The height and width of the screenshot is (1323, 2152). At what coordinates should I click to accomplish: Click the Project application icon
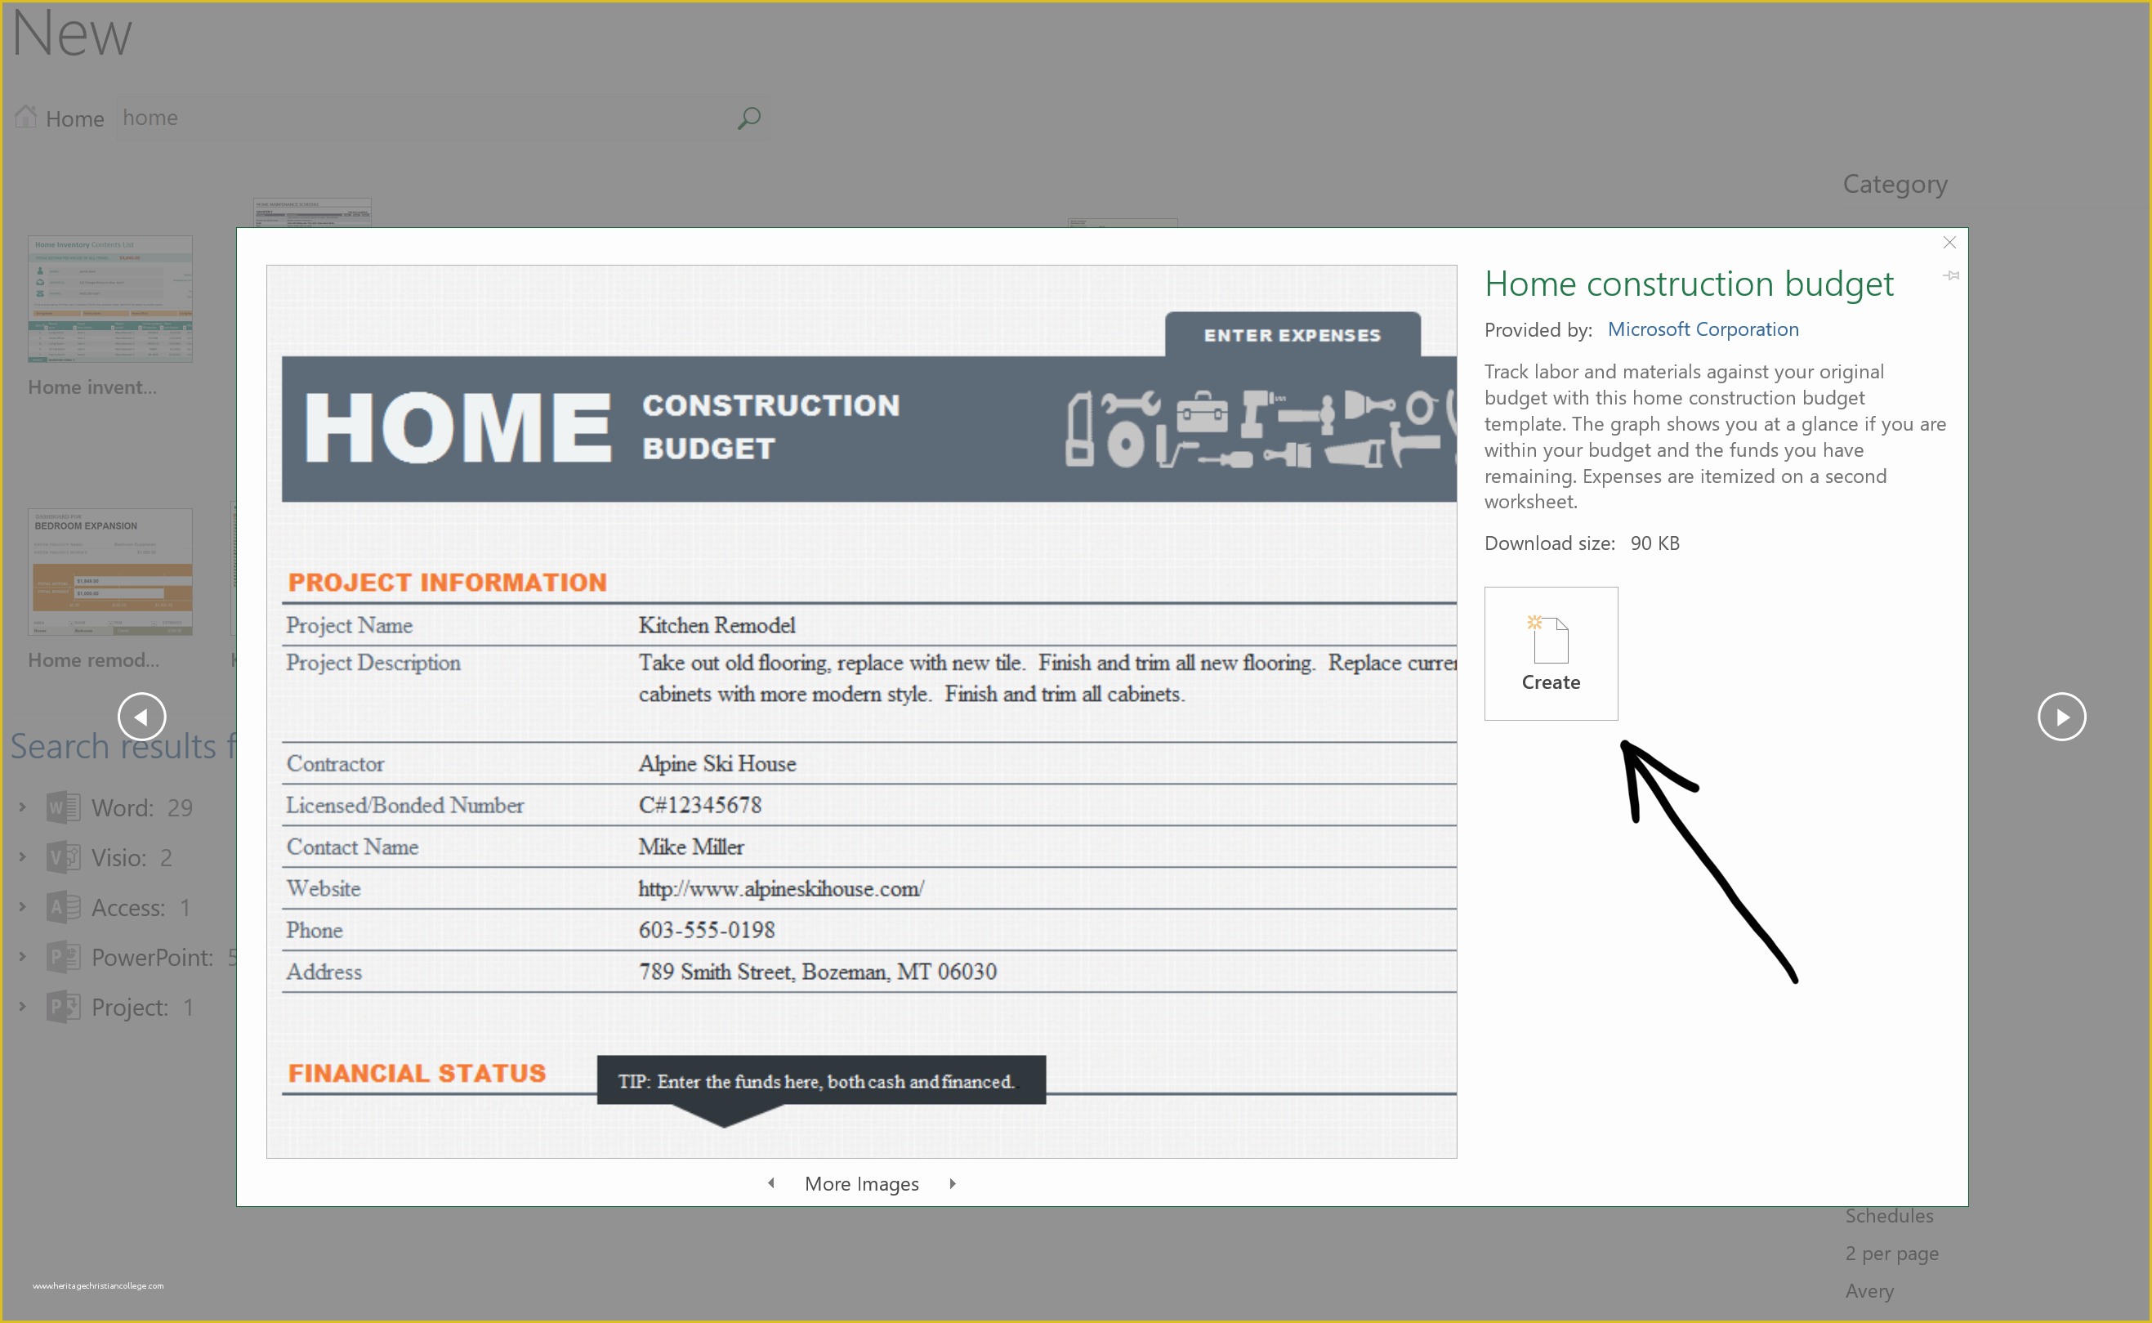63,1006
